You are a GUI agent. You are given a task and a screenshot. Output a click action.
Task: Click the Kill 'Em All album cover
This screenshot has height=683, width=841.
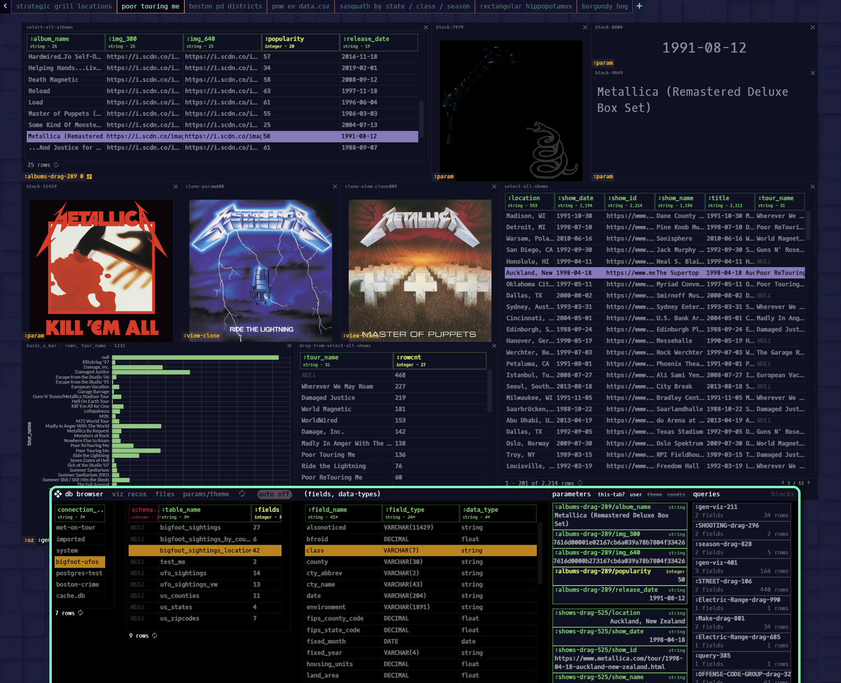pyautogui.click(x=101, y=270)
